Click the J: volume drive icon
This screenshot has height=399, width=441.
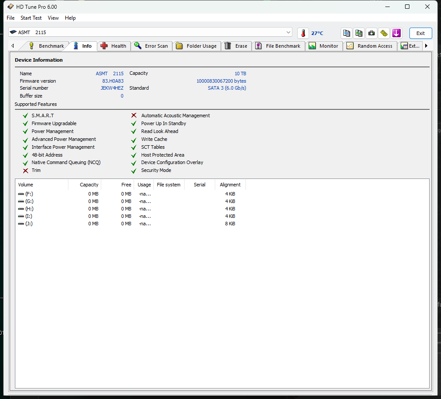(21, 224)
